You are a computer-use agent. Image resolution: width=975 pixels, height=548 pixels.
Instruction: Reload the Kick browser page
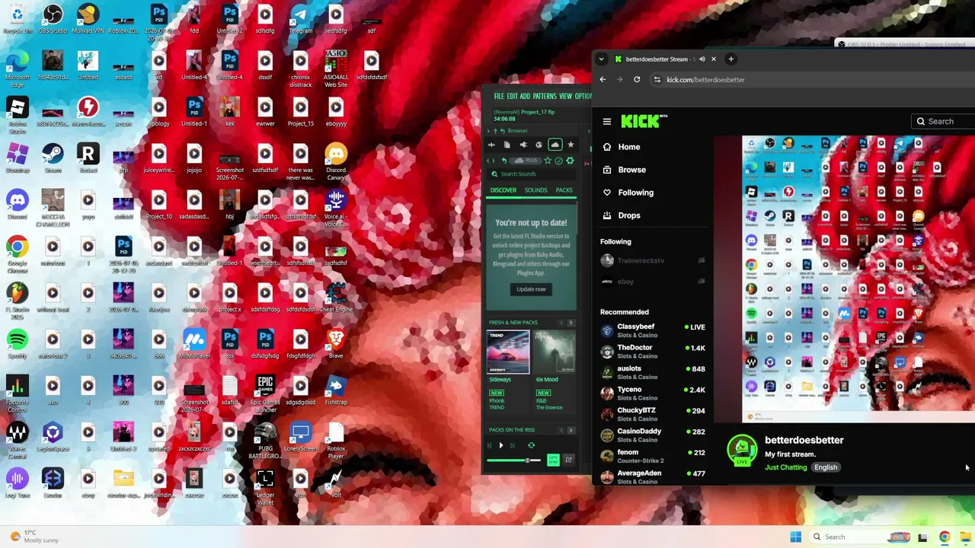[637, 79]
